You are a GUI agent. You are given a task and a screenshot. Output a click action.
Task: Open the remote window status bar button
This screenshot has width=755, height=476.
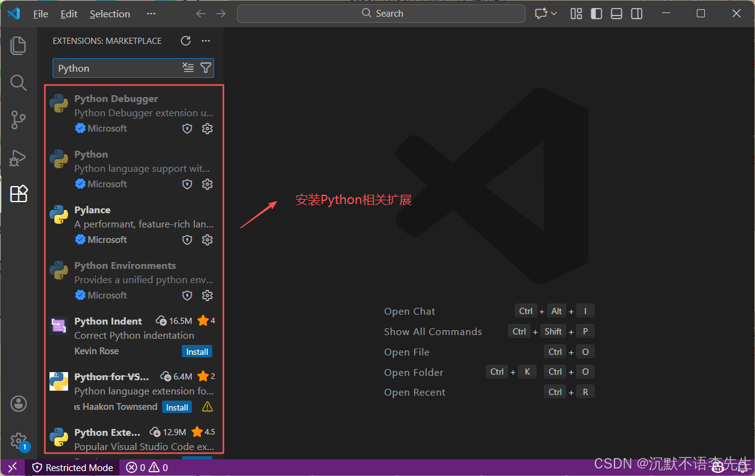tap(12, 467)
